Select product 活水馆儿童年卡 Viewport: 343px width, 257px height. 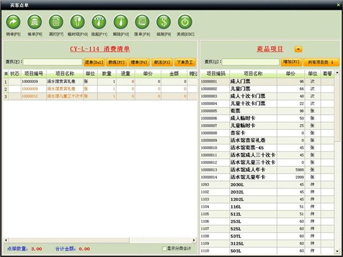click(x=267, y=177)
